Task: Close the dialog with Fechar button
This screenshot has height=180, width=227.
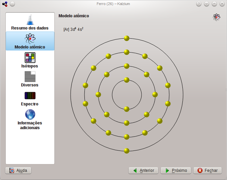Action: [x=207, y=170]
